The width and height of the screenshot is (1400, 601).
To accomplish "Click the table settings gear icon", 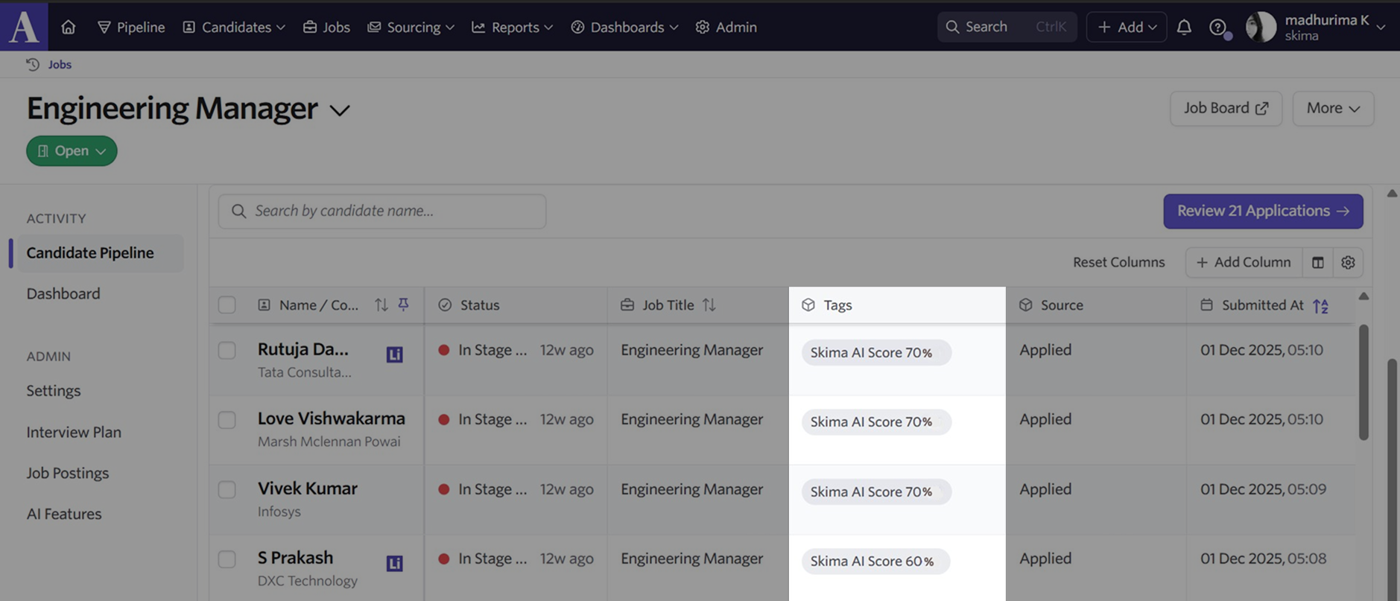I will click(x=1348, y=262).
